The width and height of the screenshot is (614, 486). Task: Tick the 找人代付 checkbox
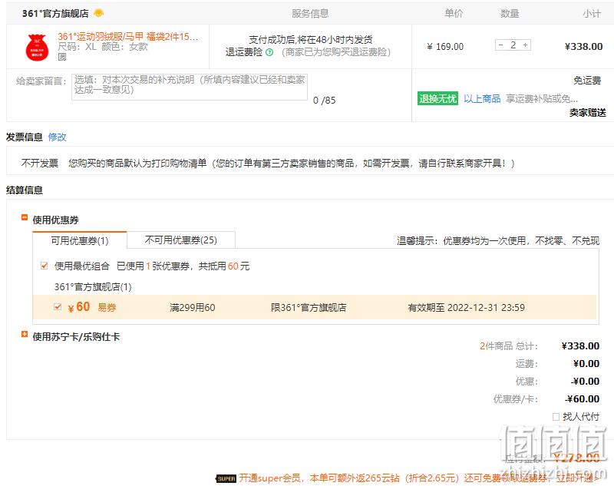556,417
